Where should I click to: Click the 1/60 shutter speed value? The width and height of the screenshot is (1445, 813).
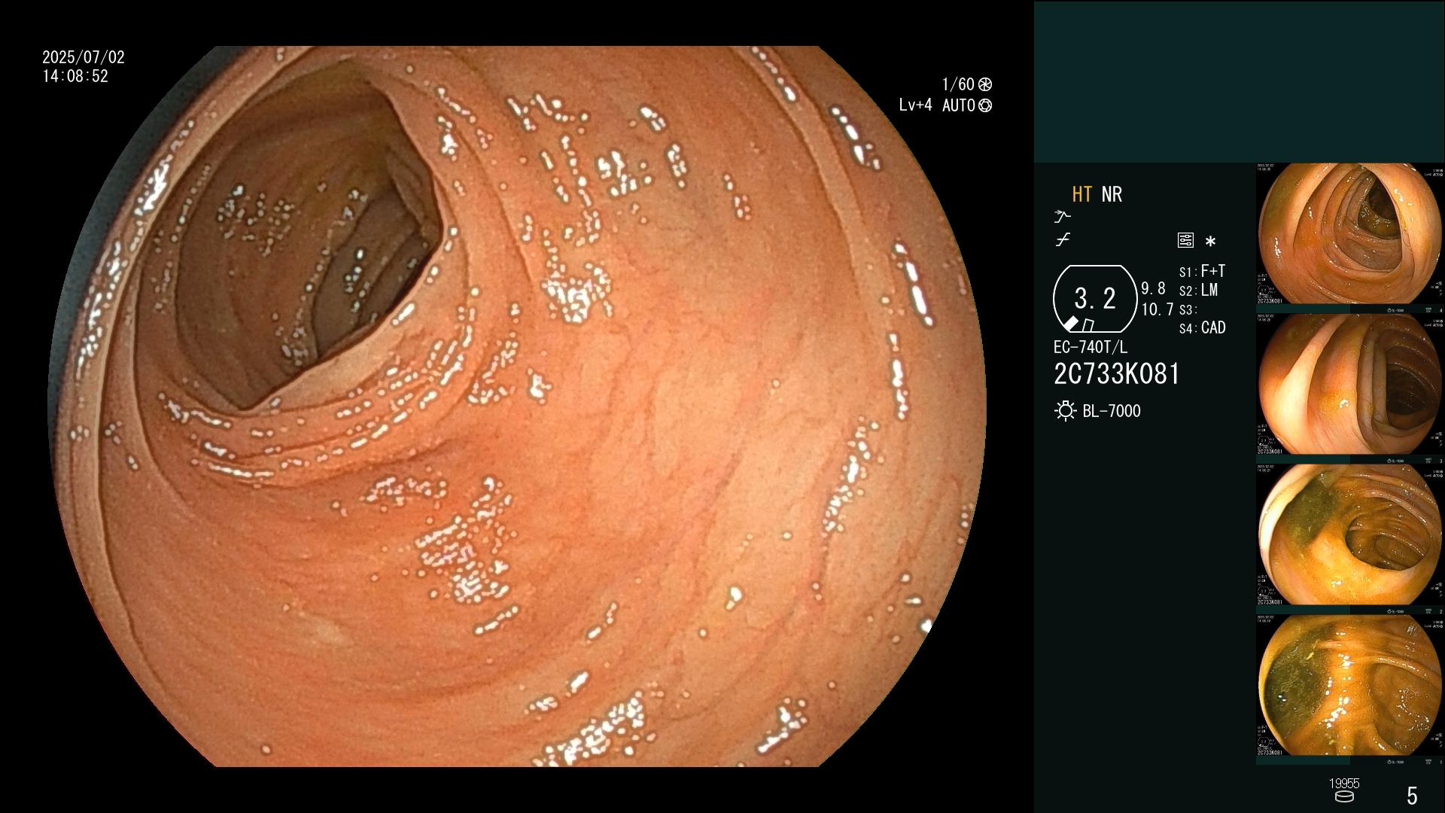tap(958, 84)
